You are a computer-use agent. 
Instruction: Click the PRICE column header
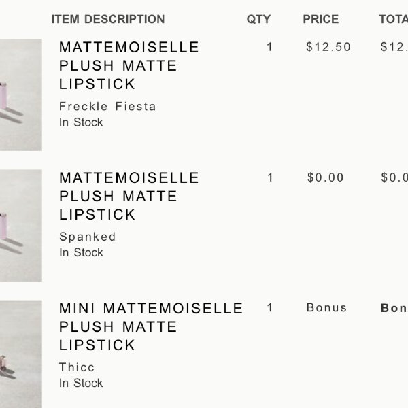tap(321, 19)
